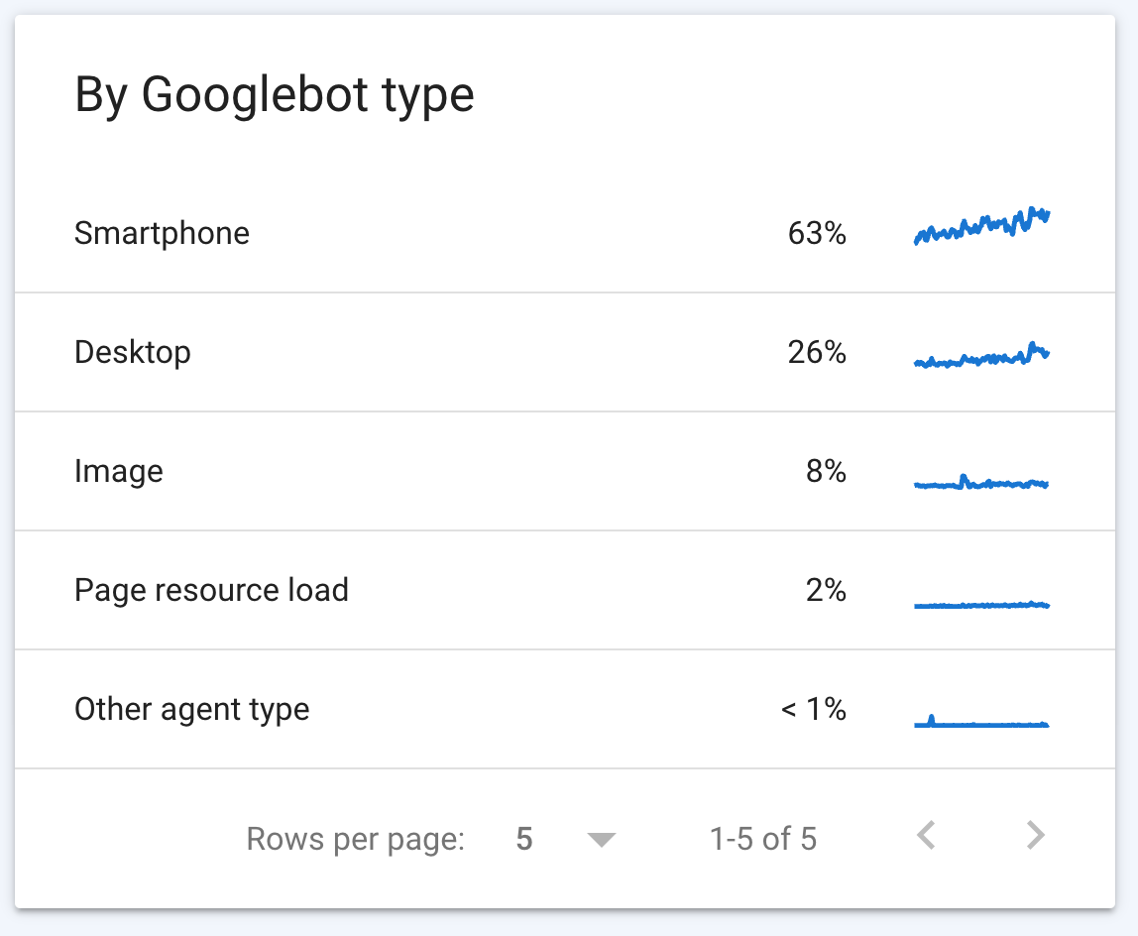This screenshot has height=936, width=1138.
Task: Click the Image crawler row
Action: click(119, 471)
